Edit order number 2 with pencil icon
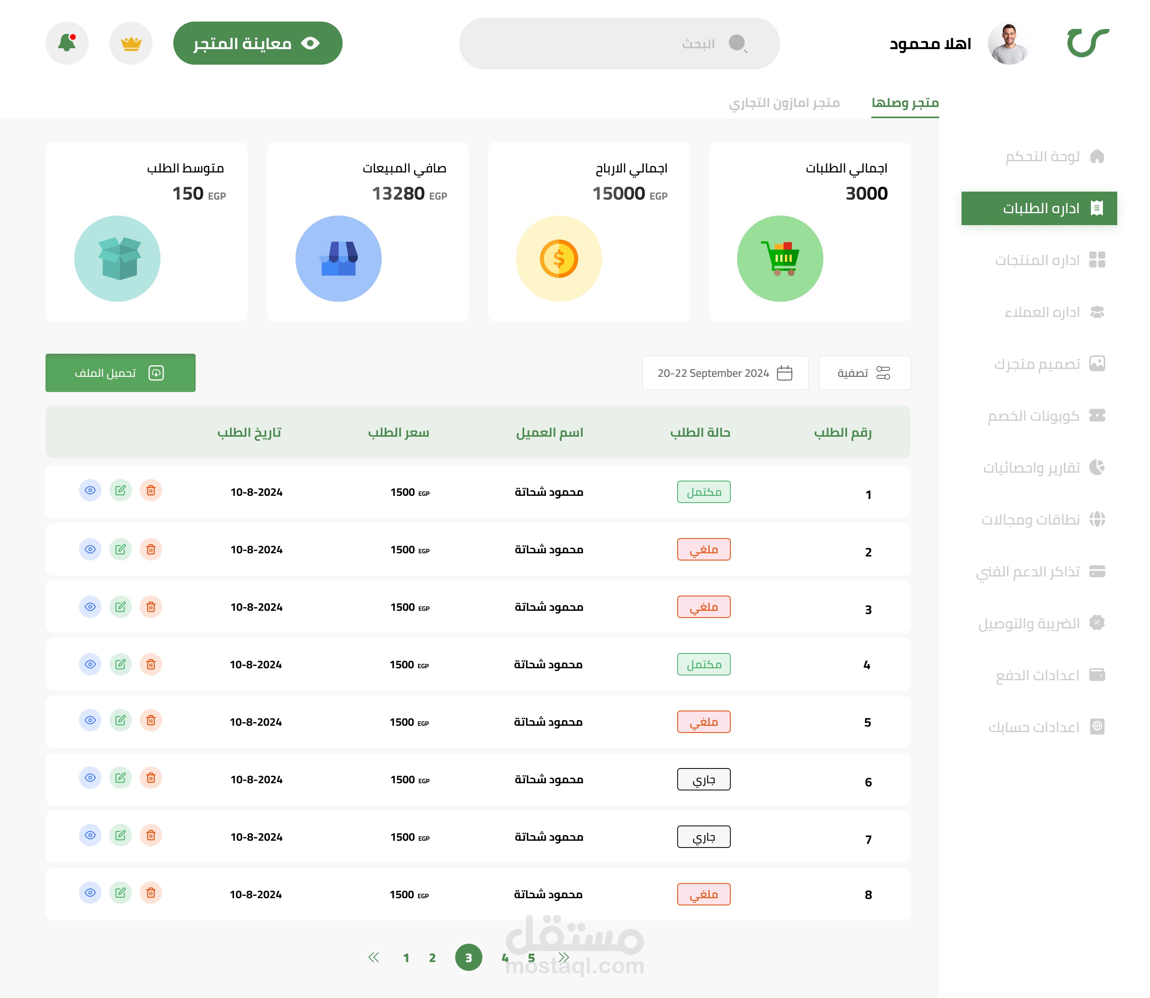 [x=120, y=550]
